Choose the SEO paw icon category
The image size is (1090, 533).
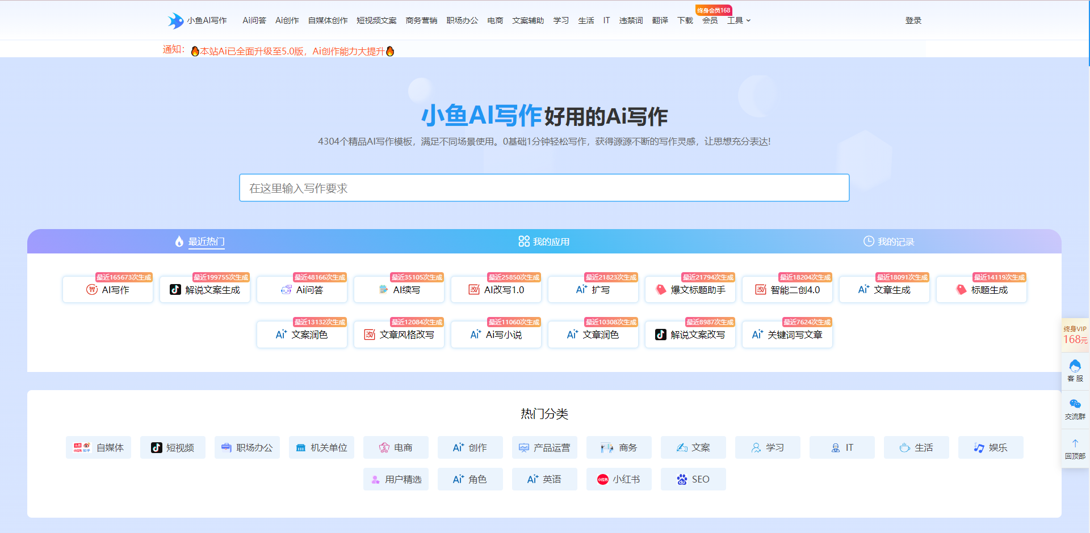(x=682, y=480)
